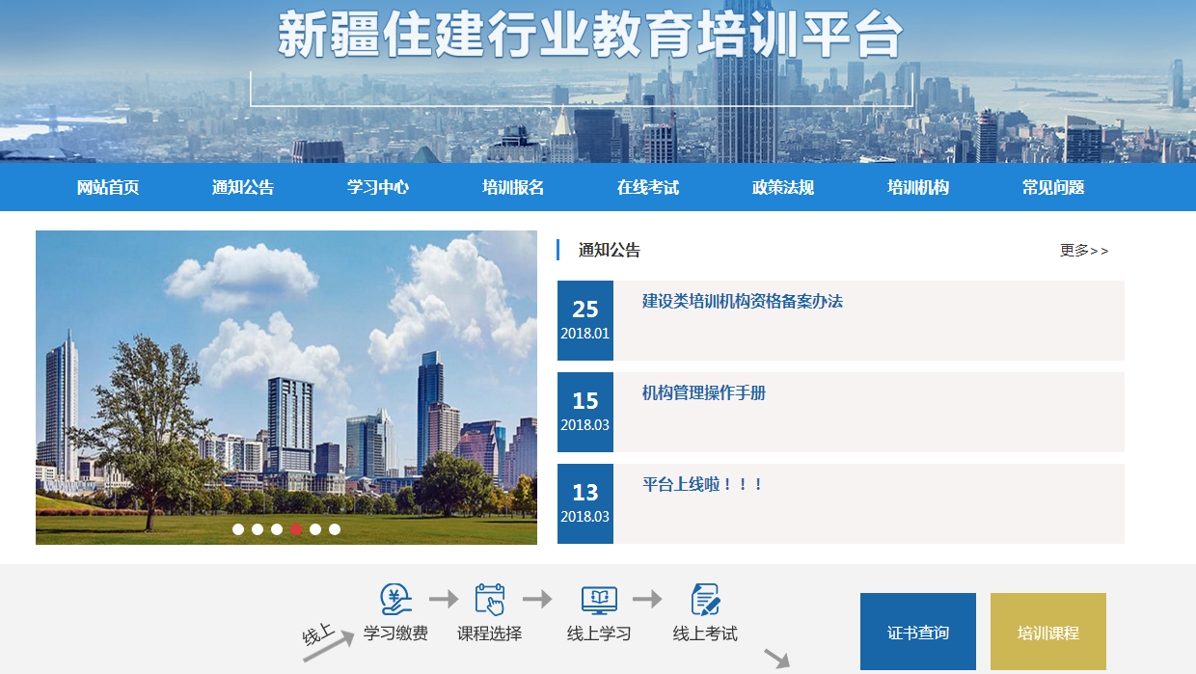
Task: Click the 培训课程 gold button
Action: point(1048,633)
